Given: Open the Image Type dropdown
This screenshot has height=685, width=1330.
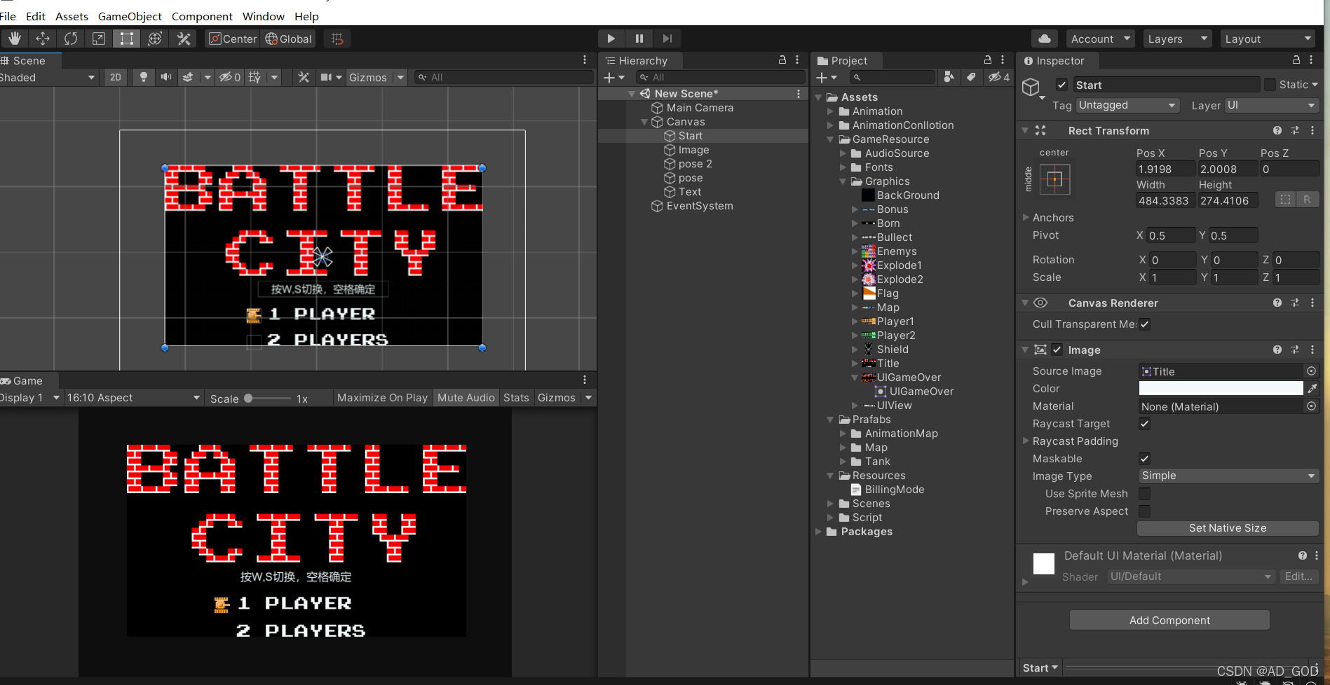Looking at the screenshot, I should pyautogui.click(x=1228, y=476).
